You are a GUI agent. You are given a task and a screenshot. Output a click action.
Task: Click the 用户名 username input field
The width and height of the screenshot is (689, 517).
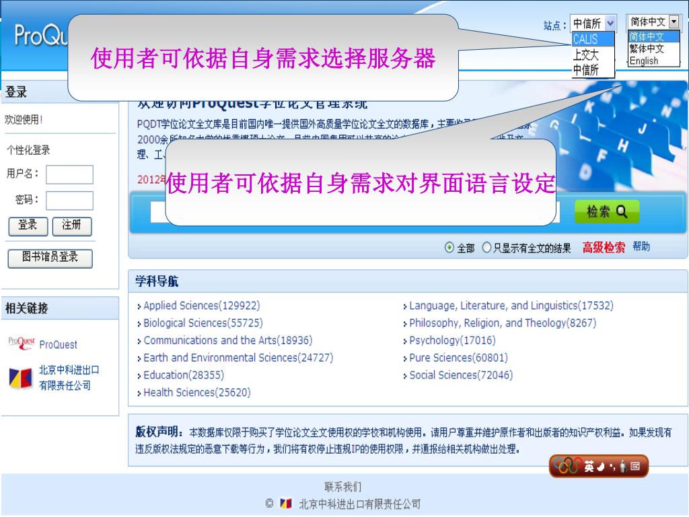[69, 174]
